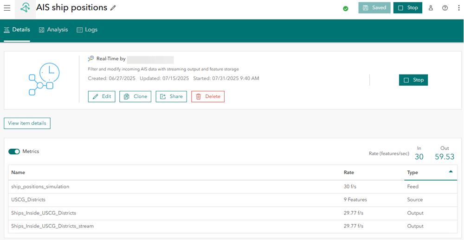The width and height of the screenshot is (464, 240).
Task: Open View item details
Action: click(x=27, y=123)
